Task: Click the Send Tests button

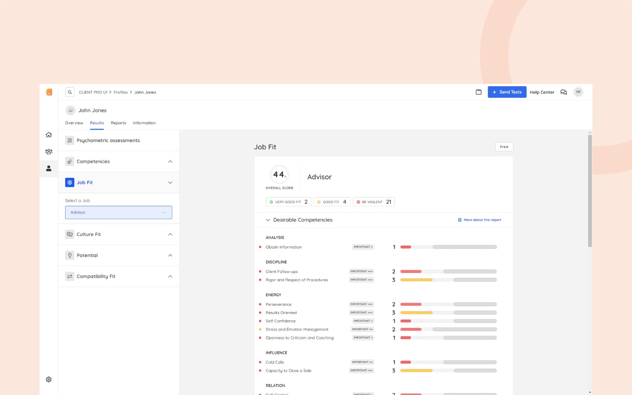Action: (507, 92)
